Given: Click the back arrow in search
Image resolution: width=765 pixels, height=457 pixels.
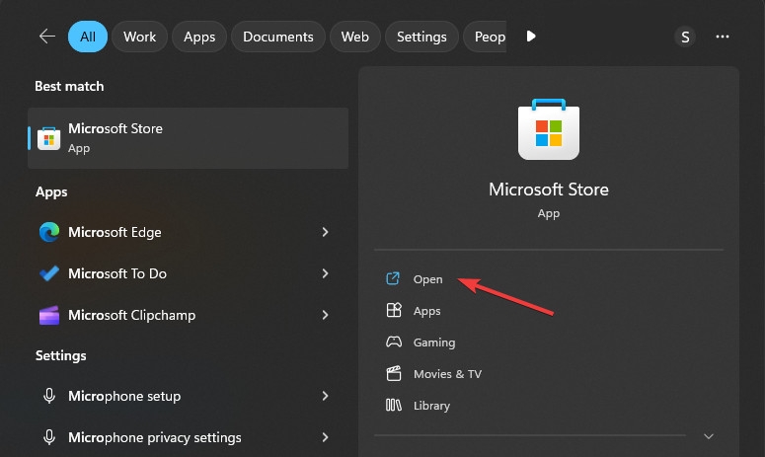Looking at the screenshot, I should [x=46, y=37].
